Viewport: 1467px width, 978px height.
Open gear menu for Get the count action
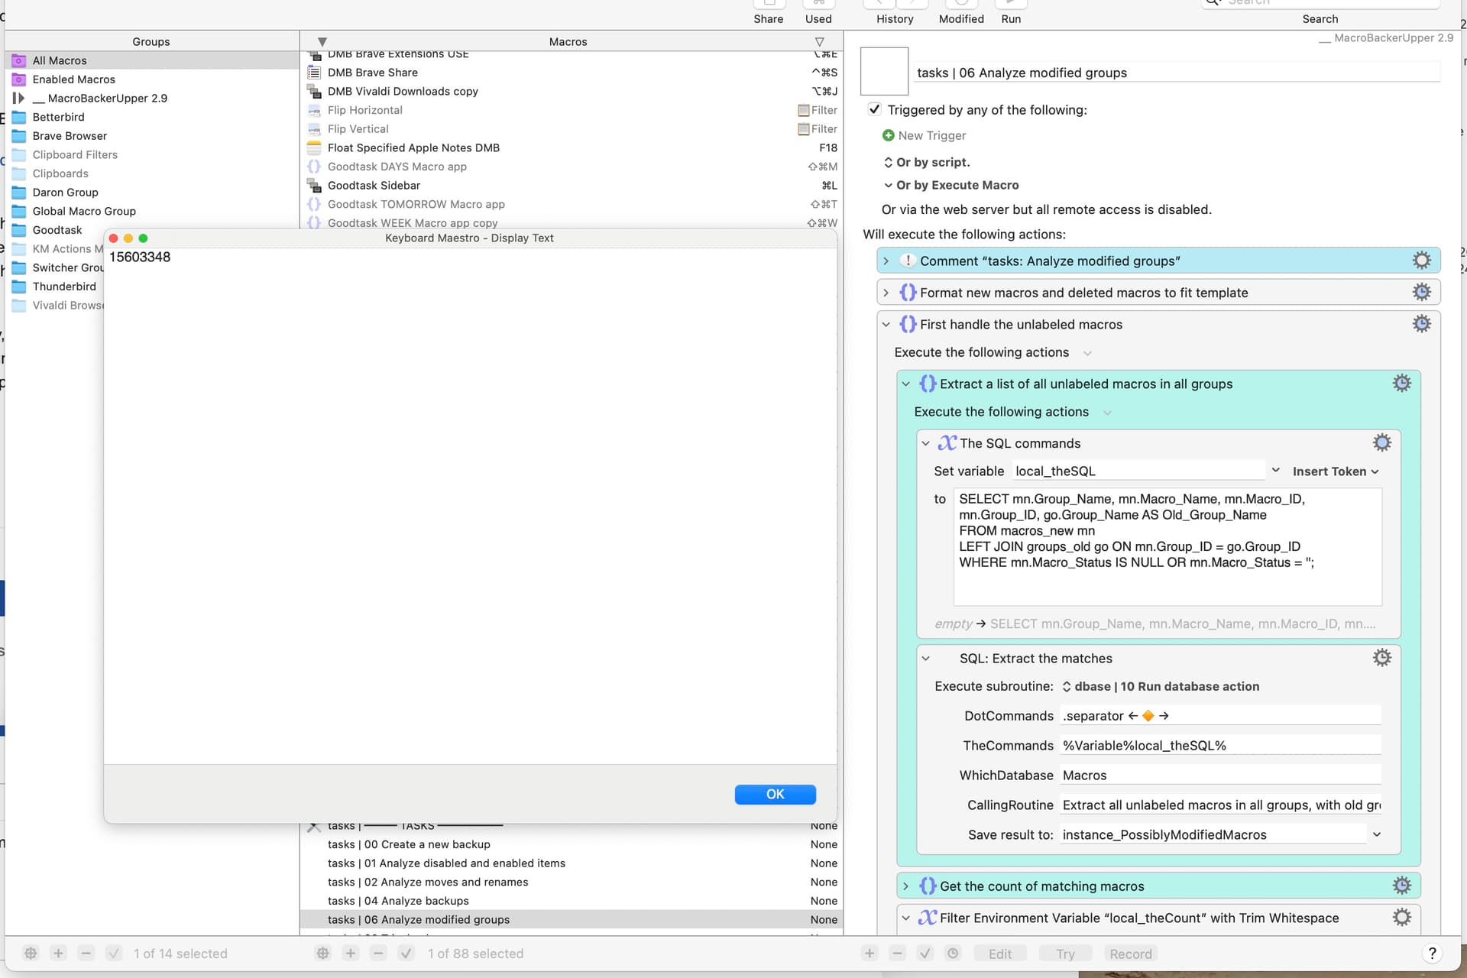pyautogui.click(x=1401, y=886)
